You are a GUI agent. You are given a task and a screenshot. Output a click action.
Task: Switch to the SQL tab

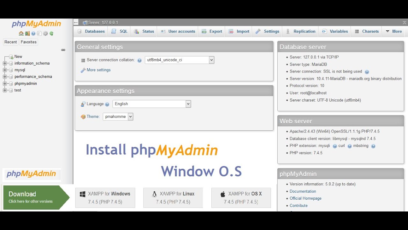119,31
